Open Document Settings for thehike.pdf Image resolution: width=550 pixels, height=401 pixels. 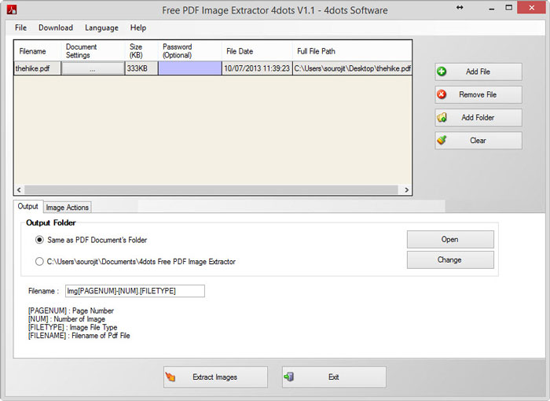click(93, 68)
